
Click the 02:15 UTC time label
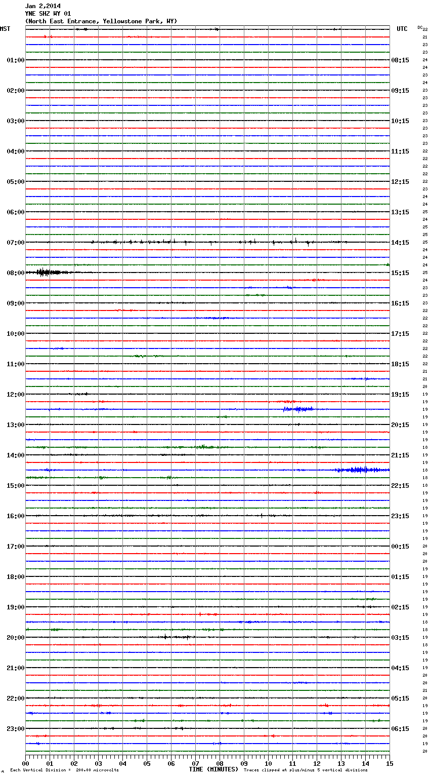click(400, 607)
